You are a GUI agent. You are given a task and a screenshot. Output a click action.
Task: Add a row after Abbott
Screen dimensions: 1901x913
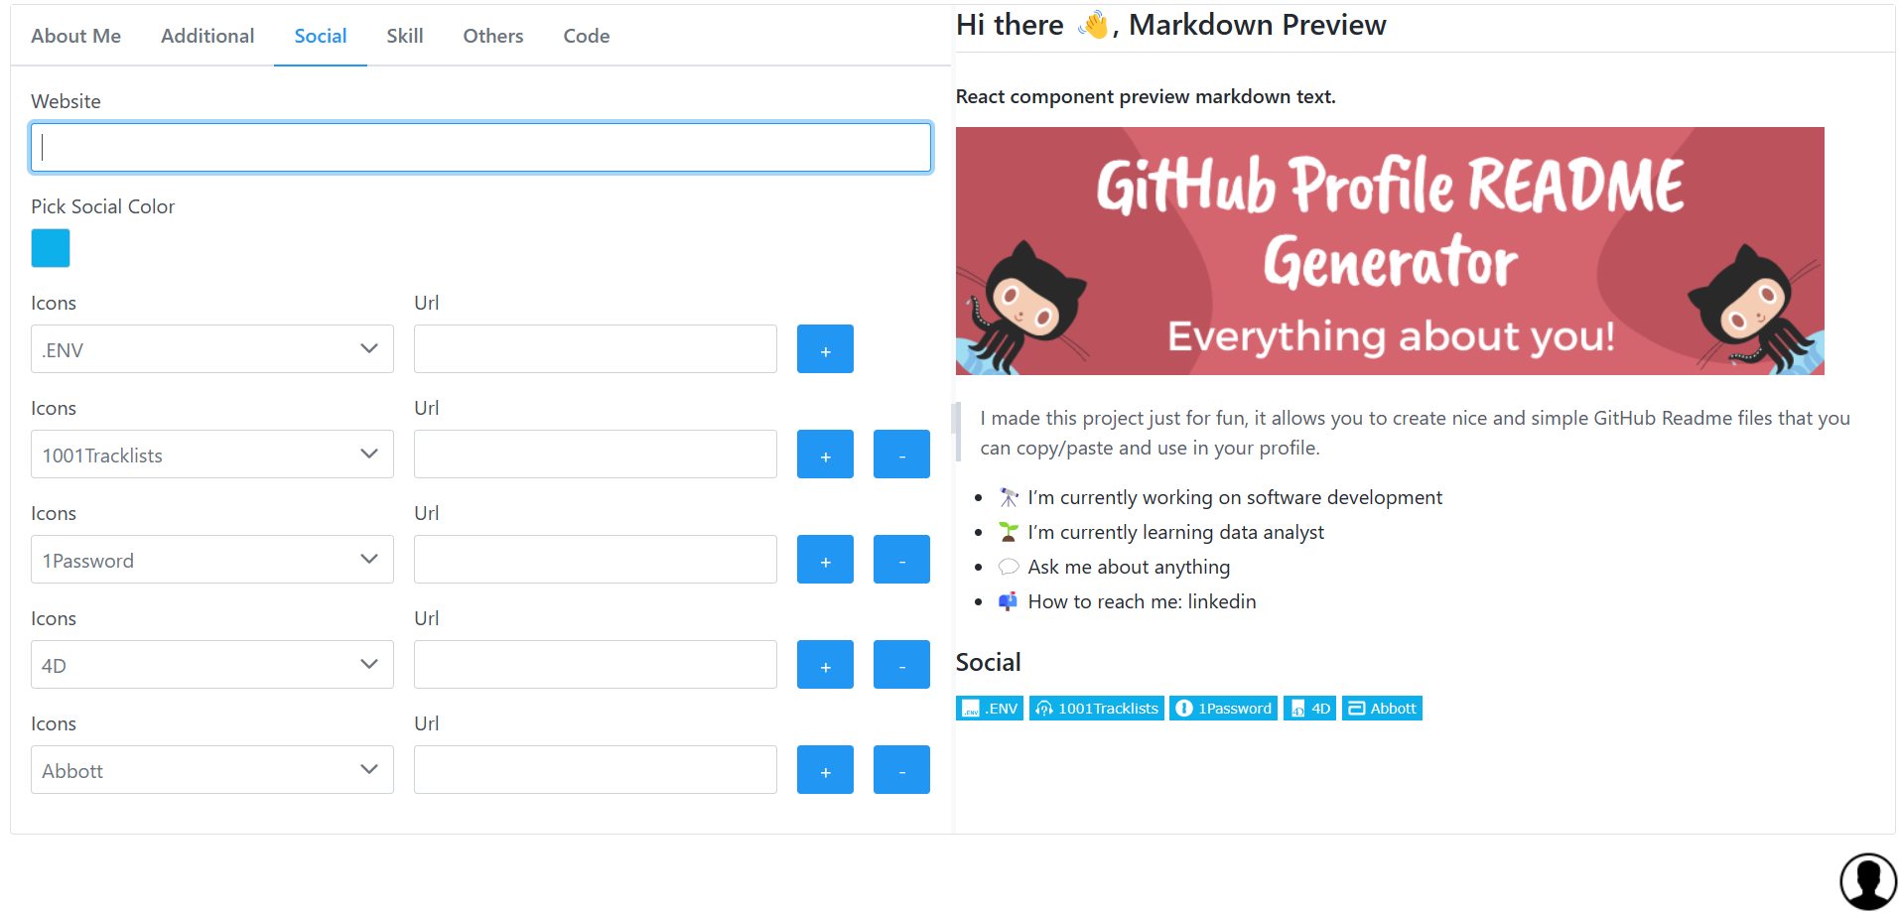point(825,770)
